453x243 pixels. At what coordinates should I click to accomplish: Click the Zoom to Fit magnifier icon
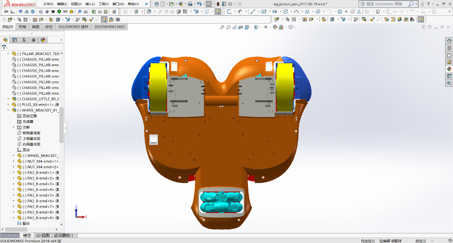222,27
